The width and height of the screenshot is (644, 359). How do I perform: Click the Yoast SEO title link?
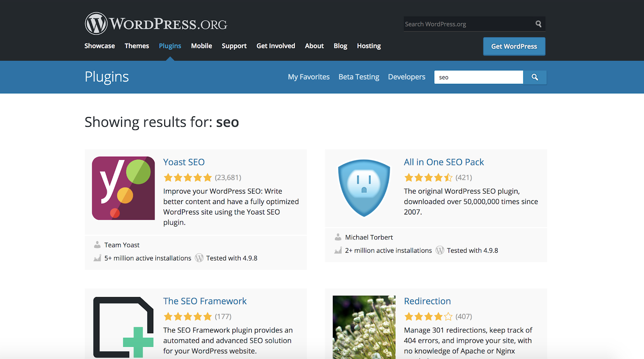pos(184,162)
